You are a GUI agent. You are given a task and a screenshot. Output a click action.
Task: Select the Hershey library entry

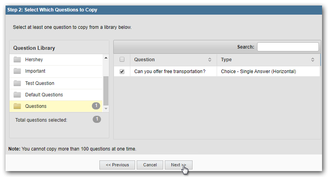coord(34,60)
